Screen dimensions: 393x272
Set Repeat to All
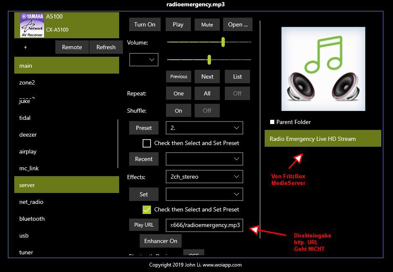pyautogui.click(x=207, y=93)
